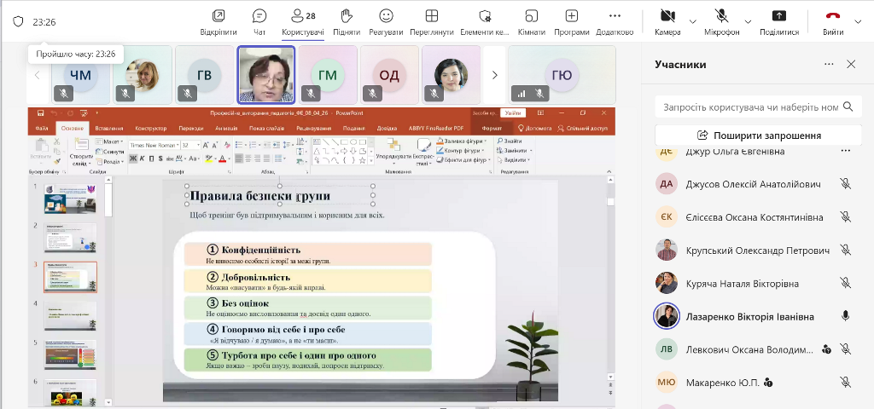The width and height of the screenshot is (874, 409).
Task: Show next participants with right chevron
Action: [x=494, y=75]
